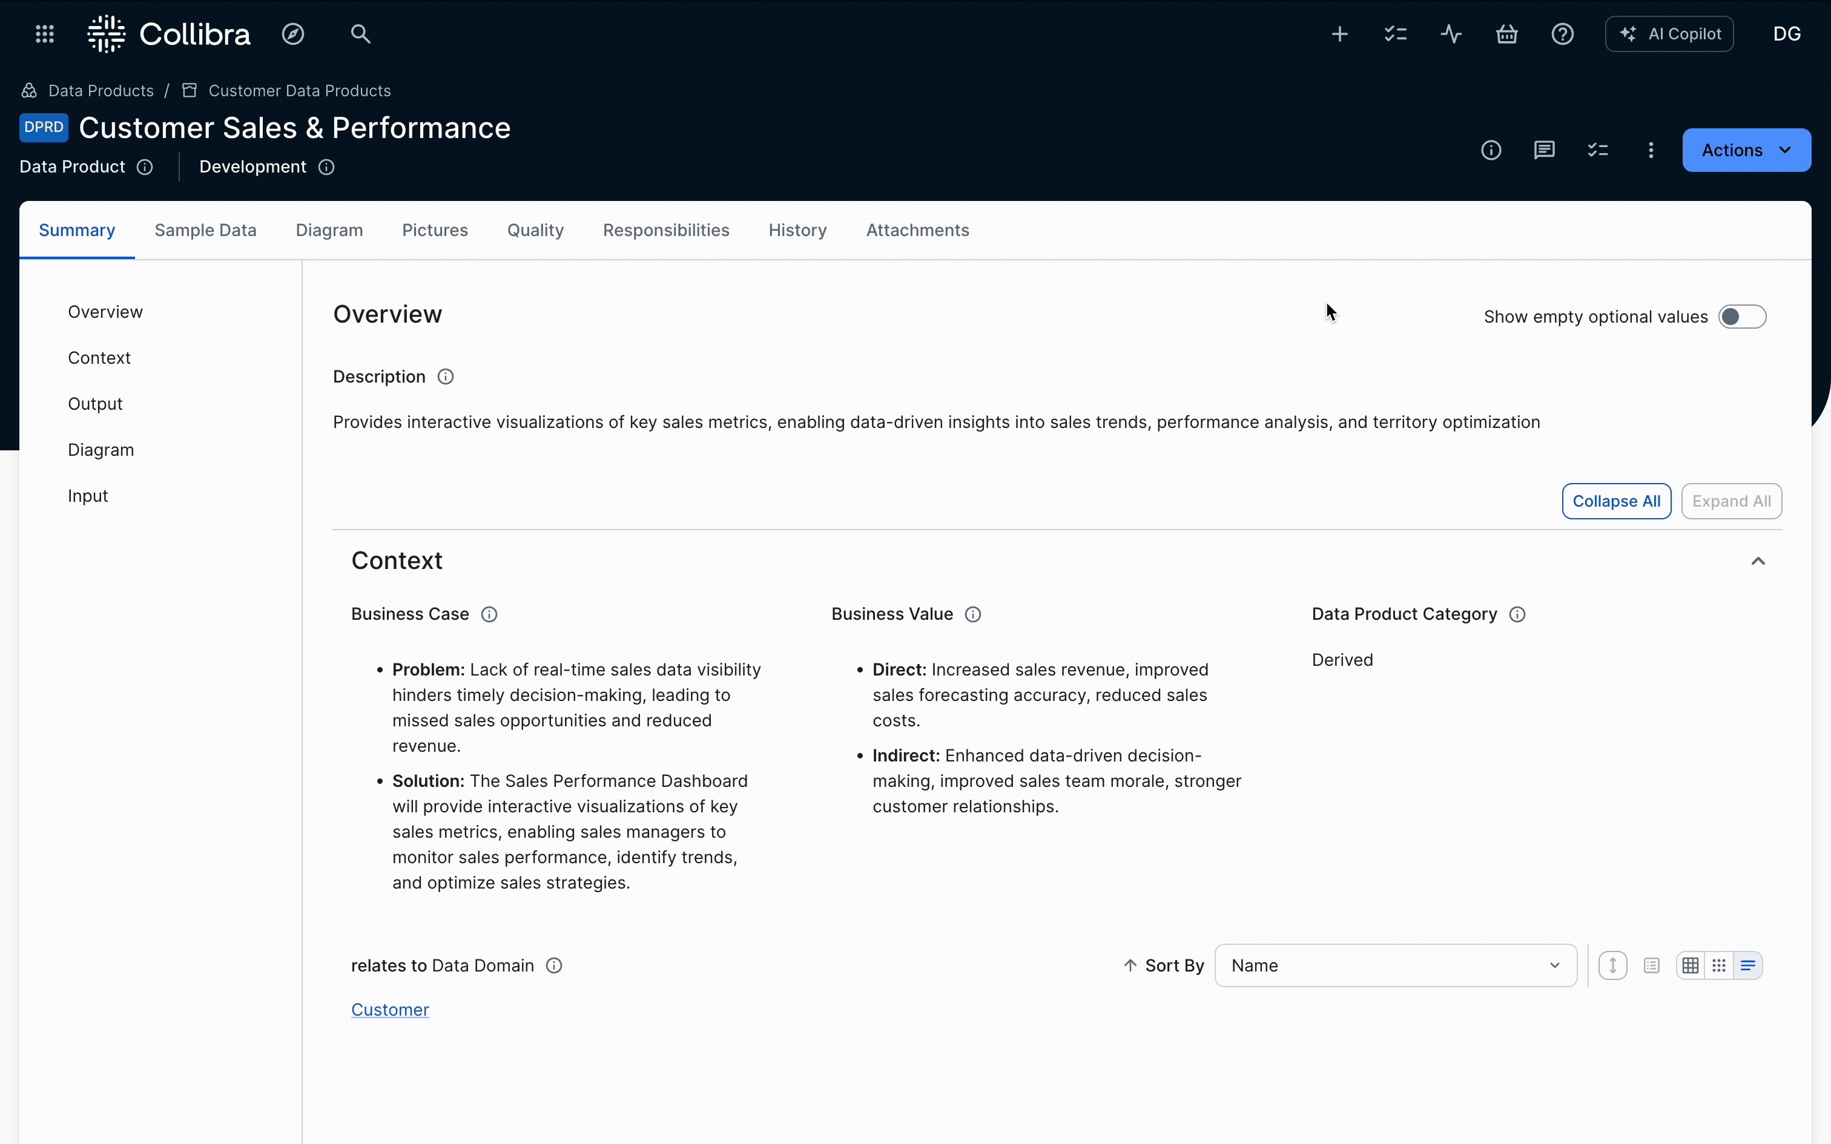Toggle Show empty optional values

1743,316
